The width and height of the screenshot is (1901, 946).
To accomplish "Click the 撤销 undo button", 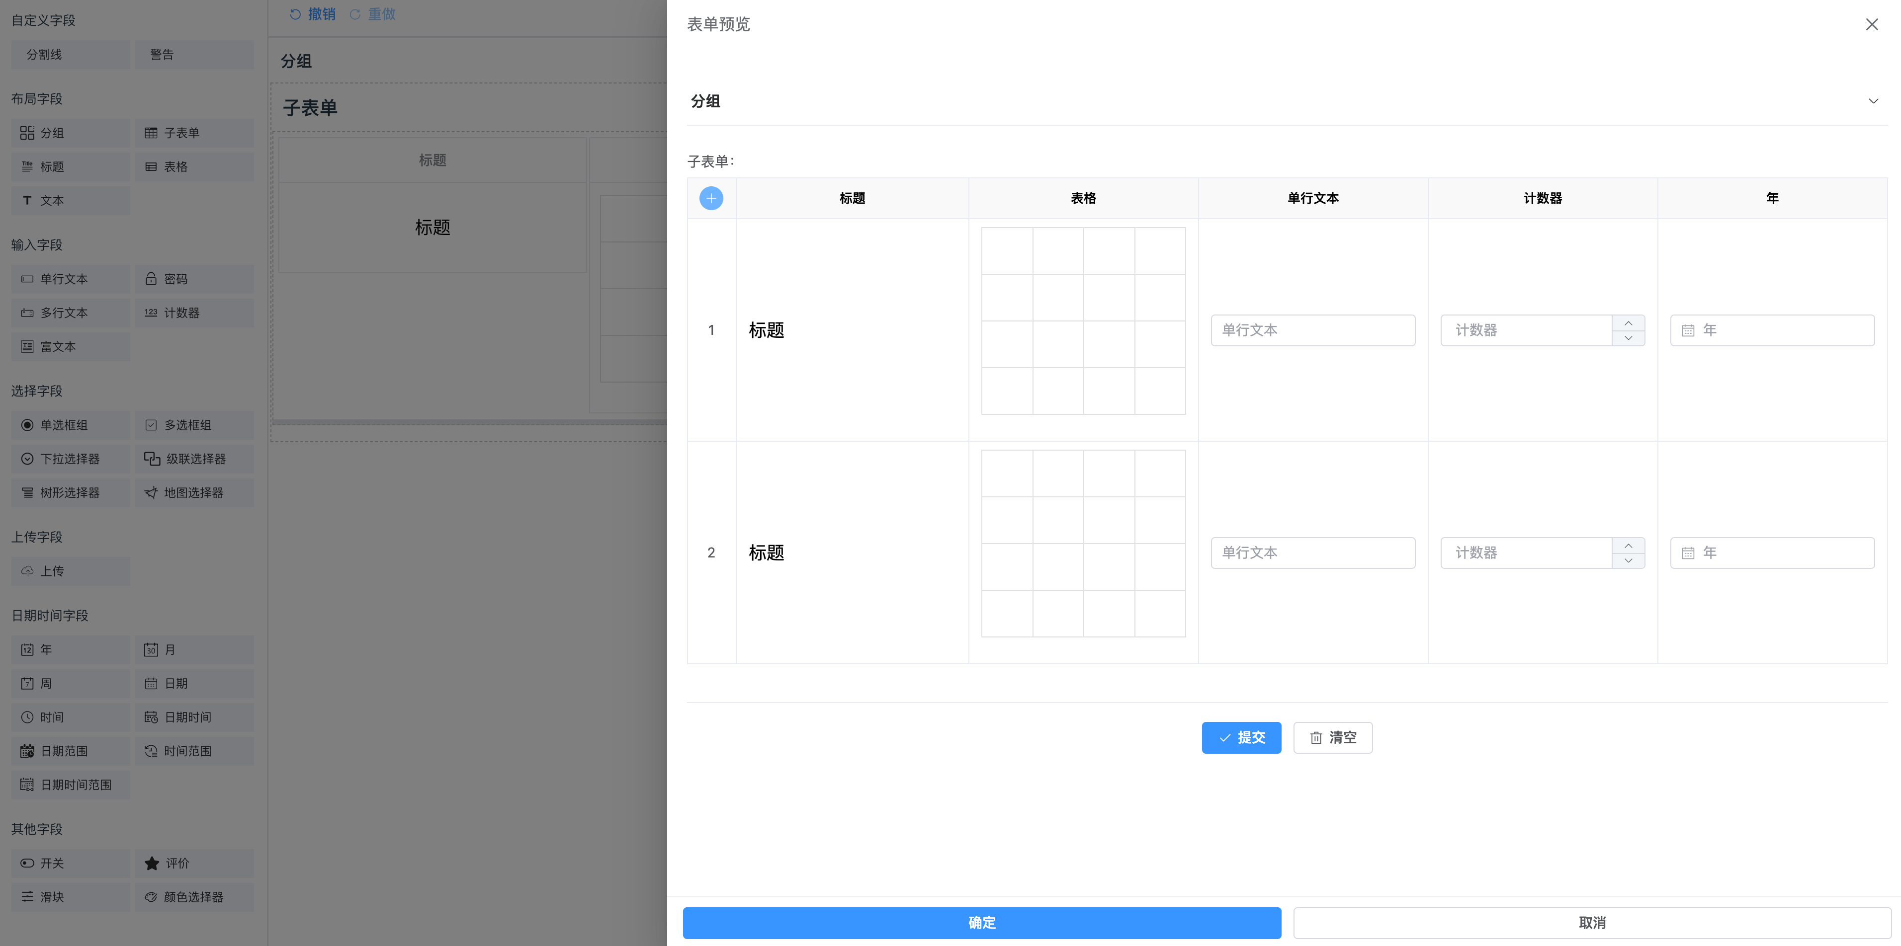I will tap(312, 14).
